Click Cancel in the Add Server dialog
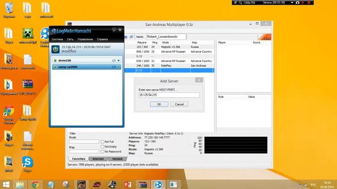This screenshot has width=337, height=189. pos(179,104)
